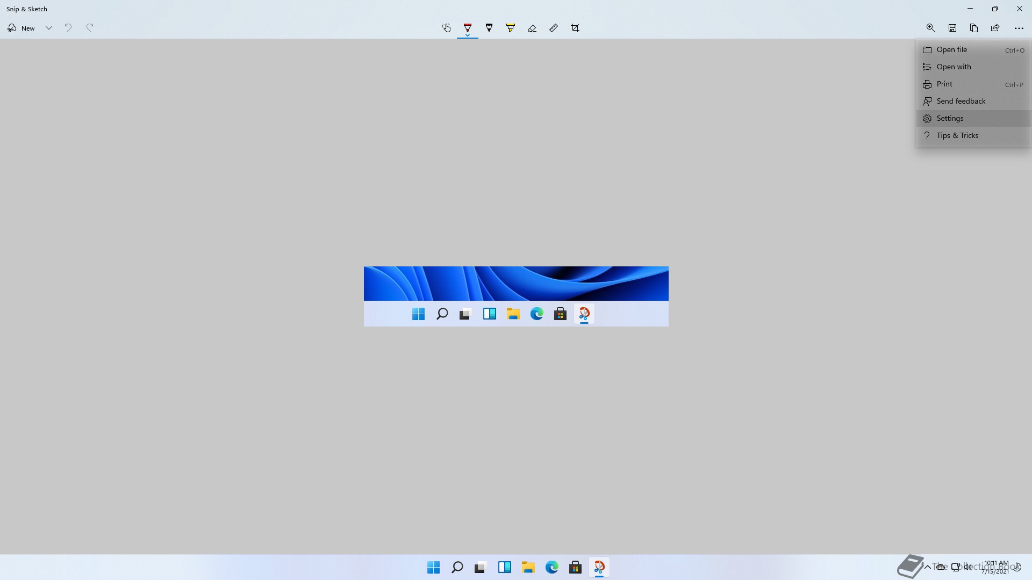Choose Send feedback from the menu
Screen dimensions: 1032x580
click(x=973, y=102)
